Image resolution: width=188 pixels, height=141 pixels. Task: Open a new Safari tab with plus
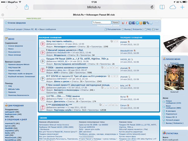(182, 7)
